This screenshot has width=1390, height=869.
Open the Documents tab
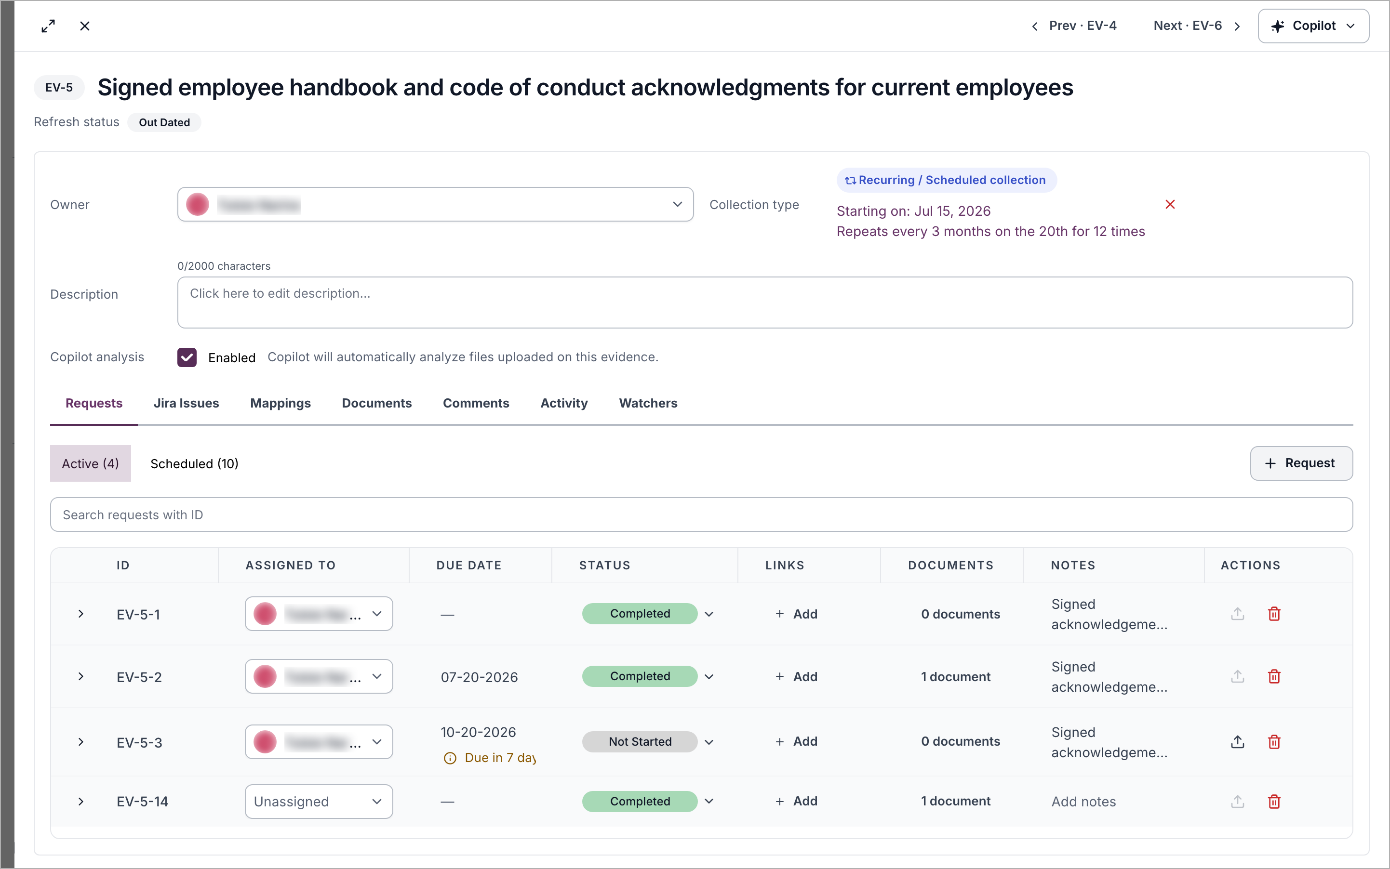pyautogui.click(x=377, y=403)
